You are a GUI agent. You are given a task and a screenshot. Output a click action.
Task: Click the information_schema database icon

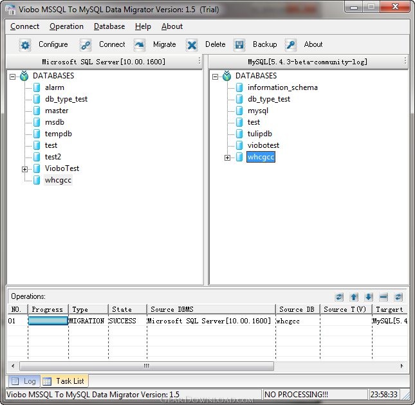pos(239,87)
